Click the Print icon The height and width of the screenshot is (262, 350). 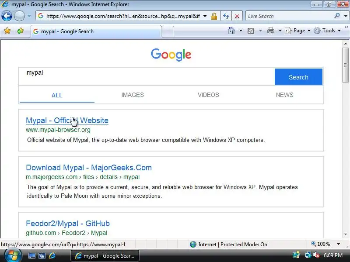(x=271, y=31)
